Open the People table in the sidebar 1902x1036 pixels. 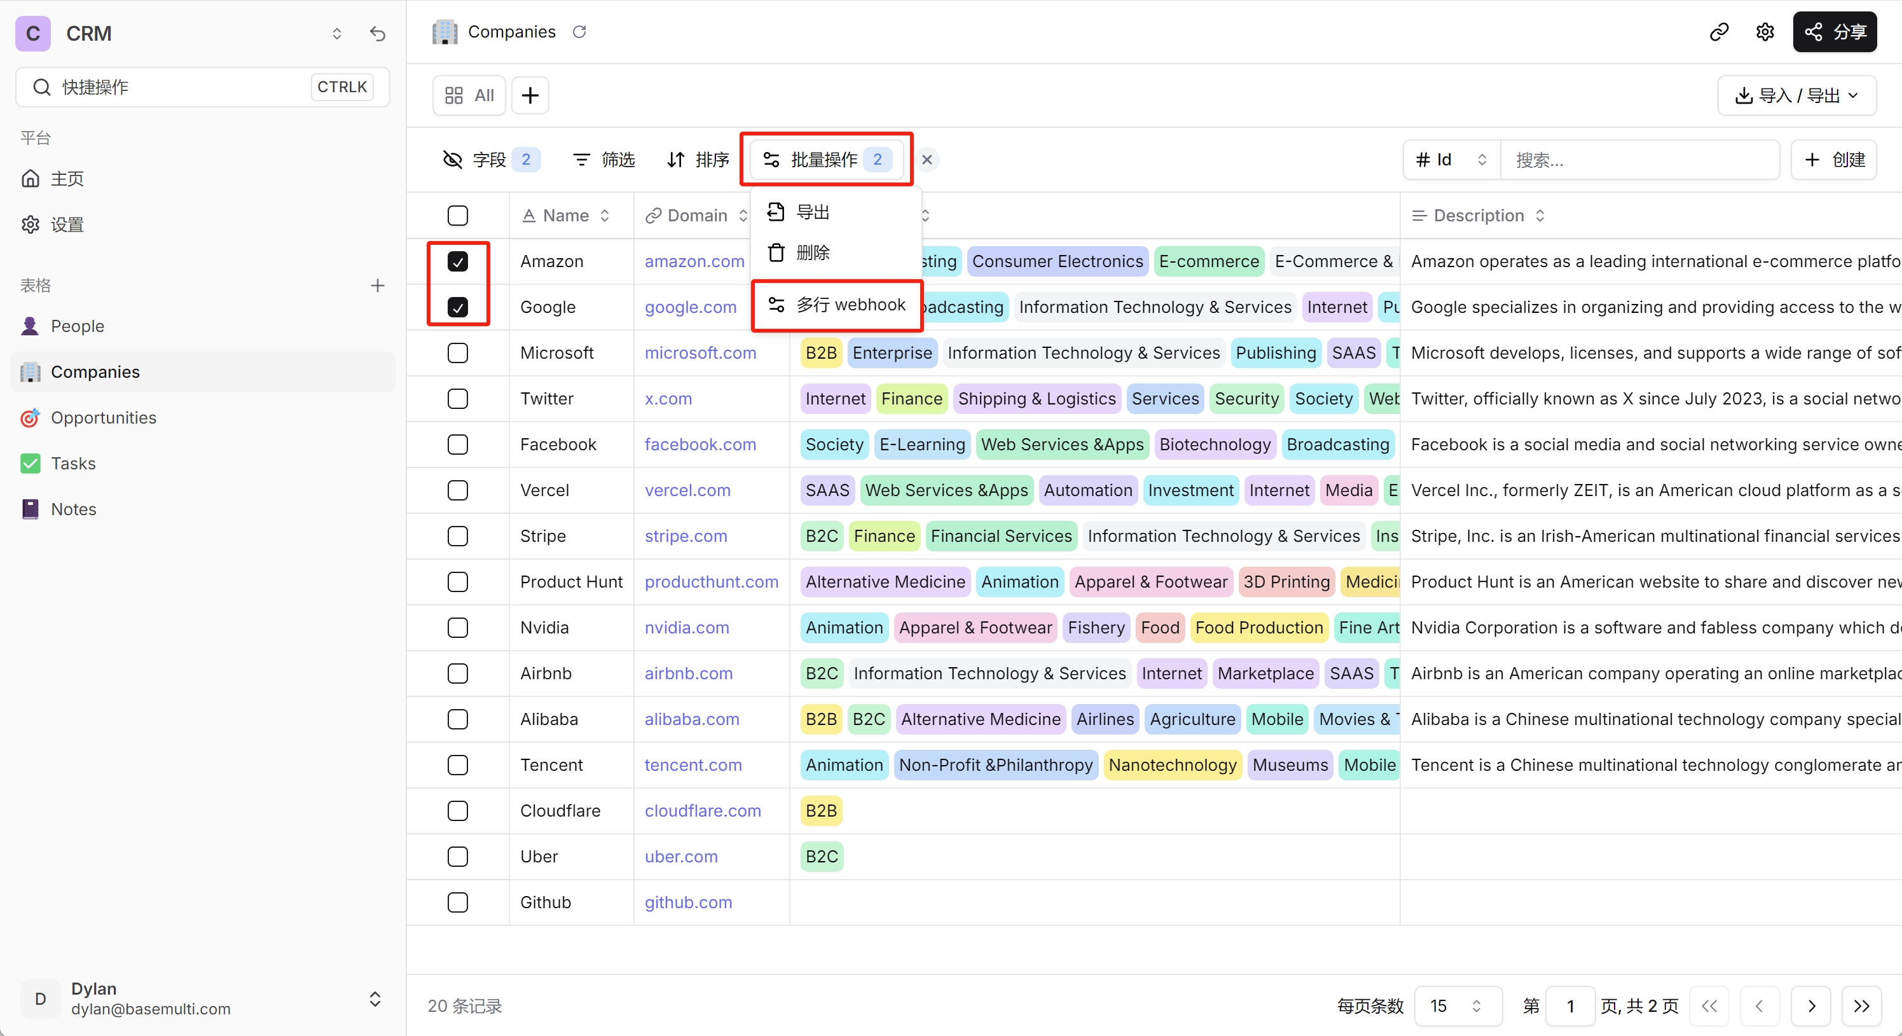[x=203, y=326]
